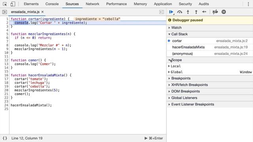Open the Performance tab
The width and height of the screenshot is (253, 142).
tap(116, 4)
